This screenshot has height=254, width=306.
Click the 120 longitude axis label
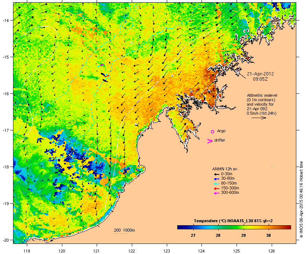tap(62, 251)
